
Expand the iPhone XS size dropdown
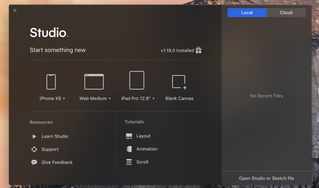[64, 98]
